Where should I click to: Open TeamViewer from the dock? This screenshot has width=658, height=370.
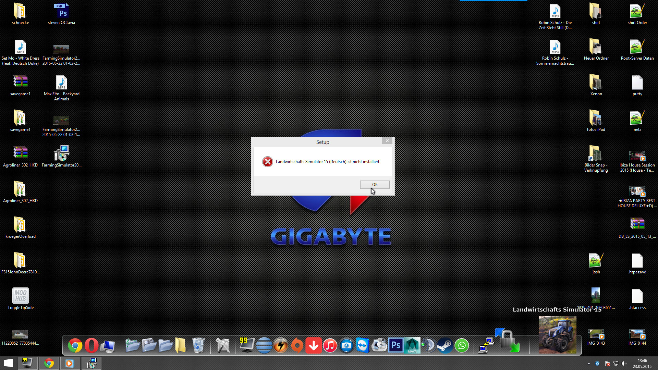pos(363,345)
